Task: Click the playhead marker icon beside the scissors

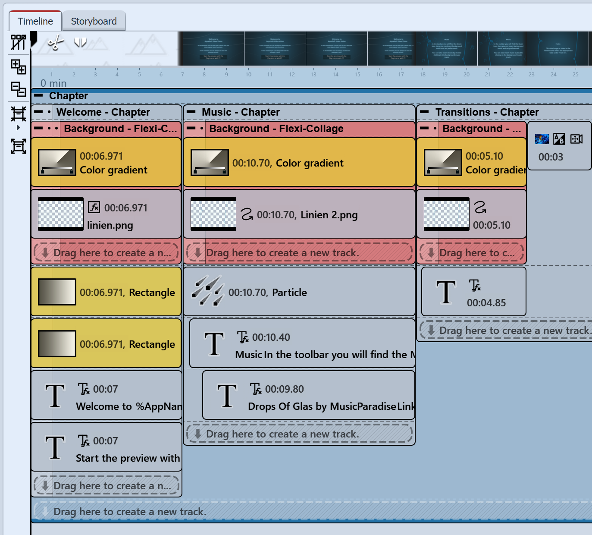Action: [x=80, y=42]
